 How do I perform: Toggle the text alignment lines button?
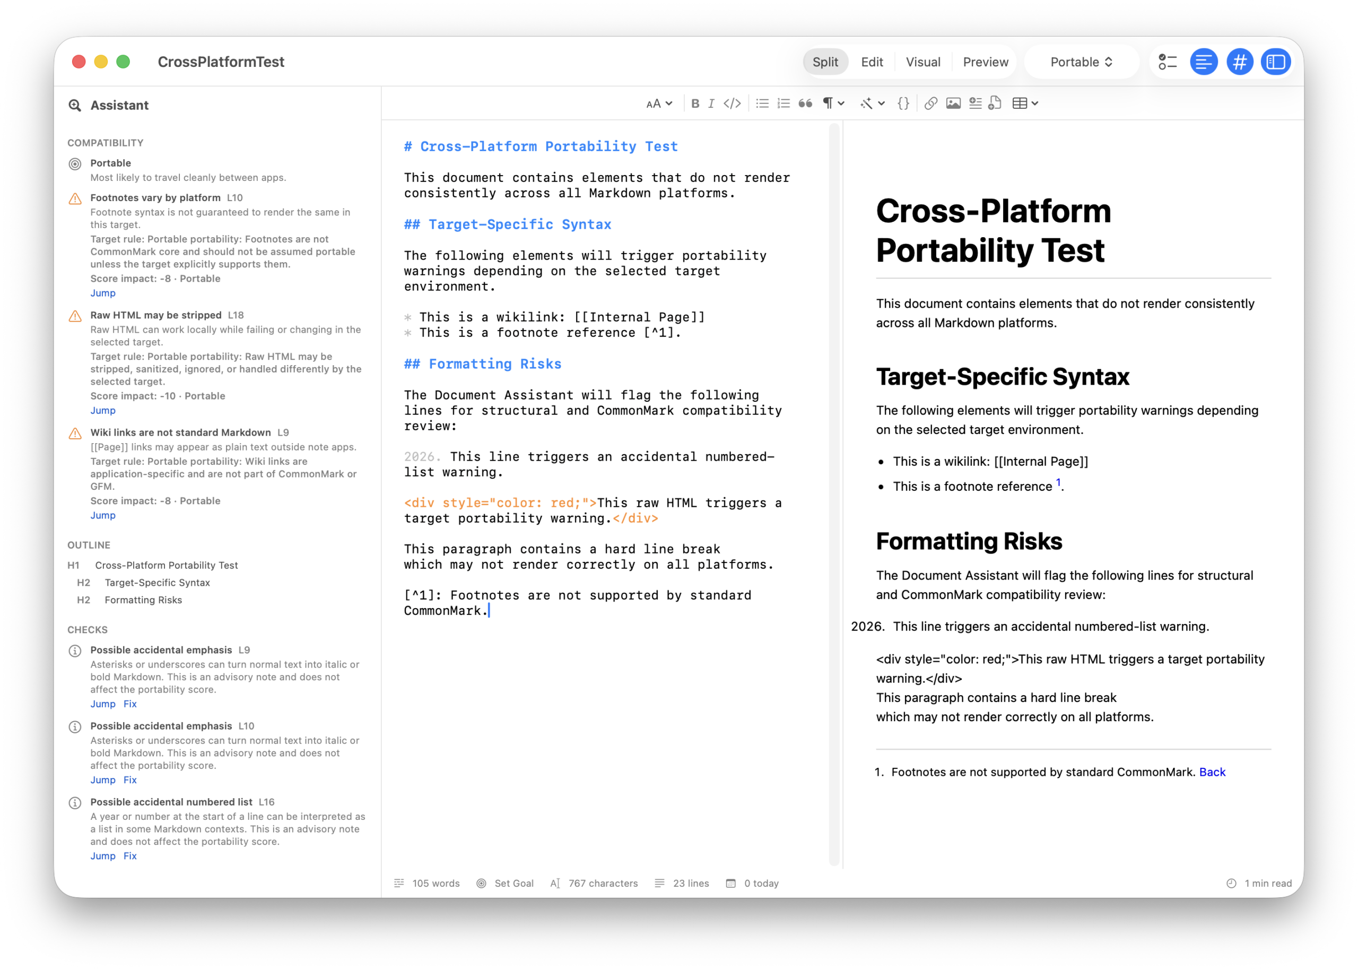click(1204, 62)
